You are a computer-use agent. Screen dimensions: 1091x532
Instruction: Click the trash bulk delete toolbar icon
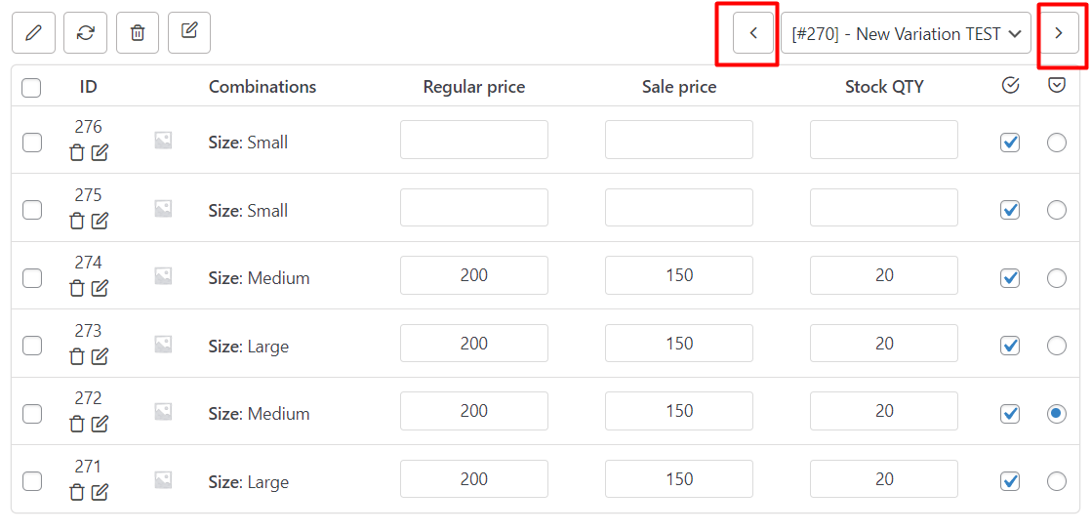coord(137,33)
